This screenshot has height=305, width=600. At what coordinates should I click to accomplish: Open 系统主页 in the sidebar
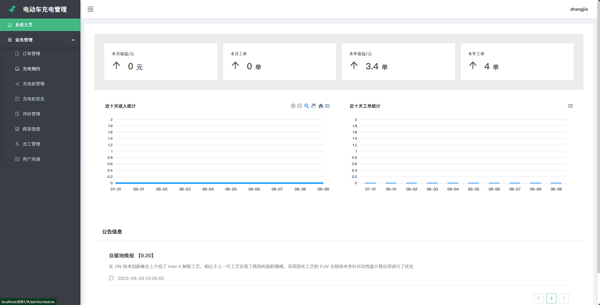point(24,25)
